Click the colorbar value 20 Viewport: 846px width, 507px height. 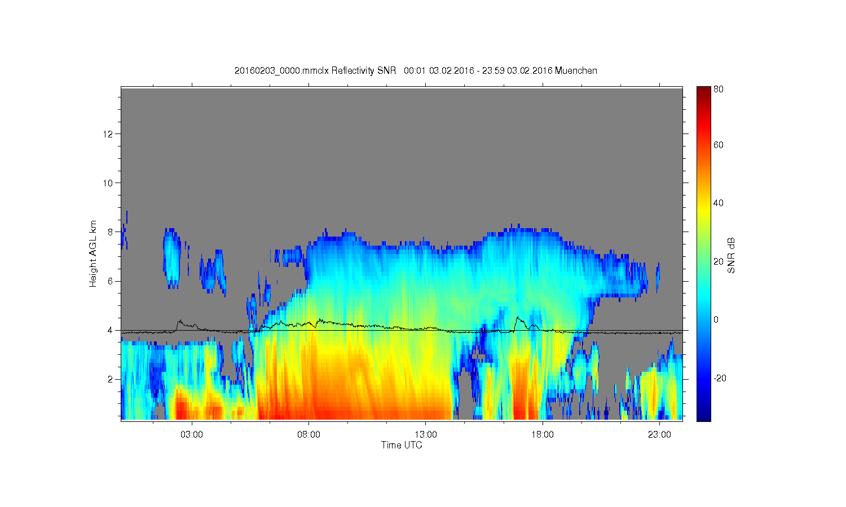pyautogui.click(x=719, y=261)
